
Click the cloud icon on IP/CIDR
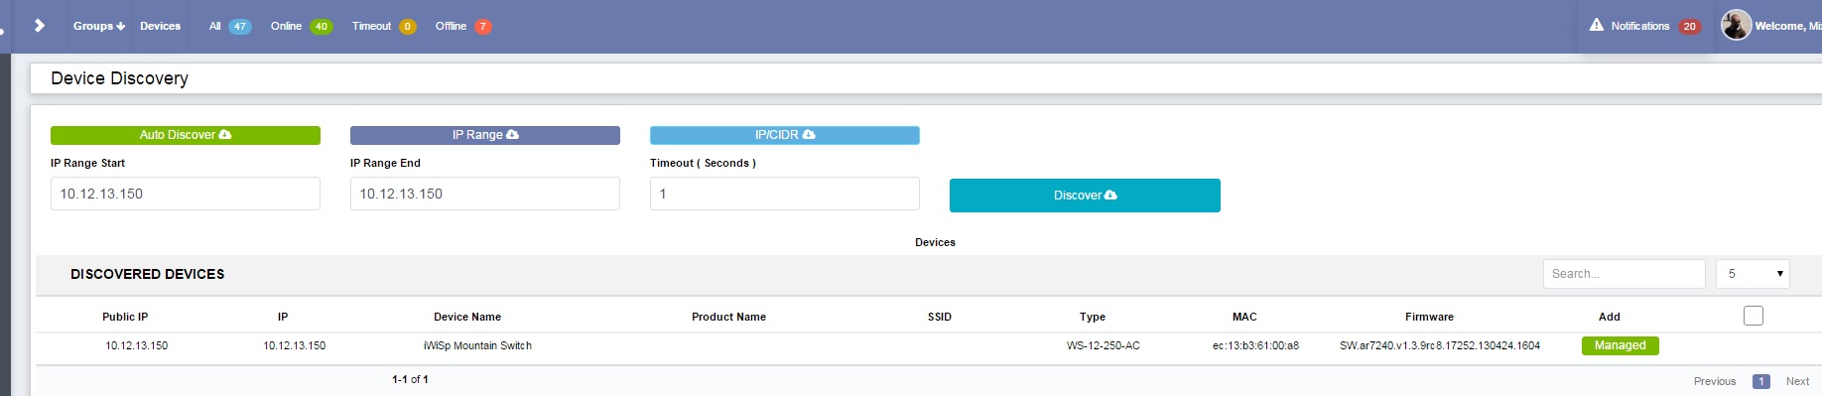809,134
